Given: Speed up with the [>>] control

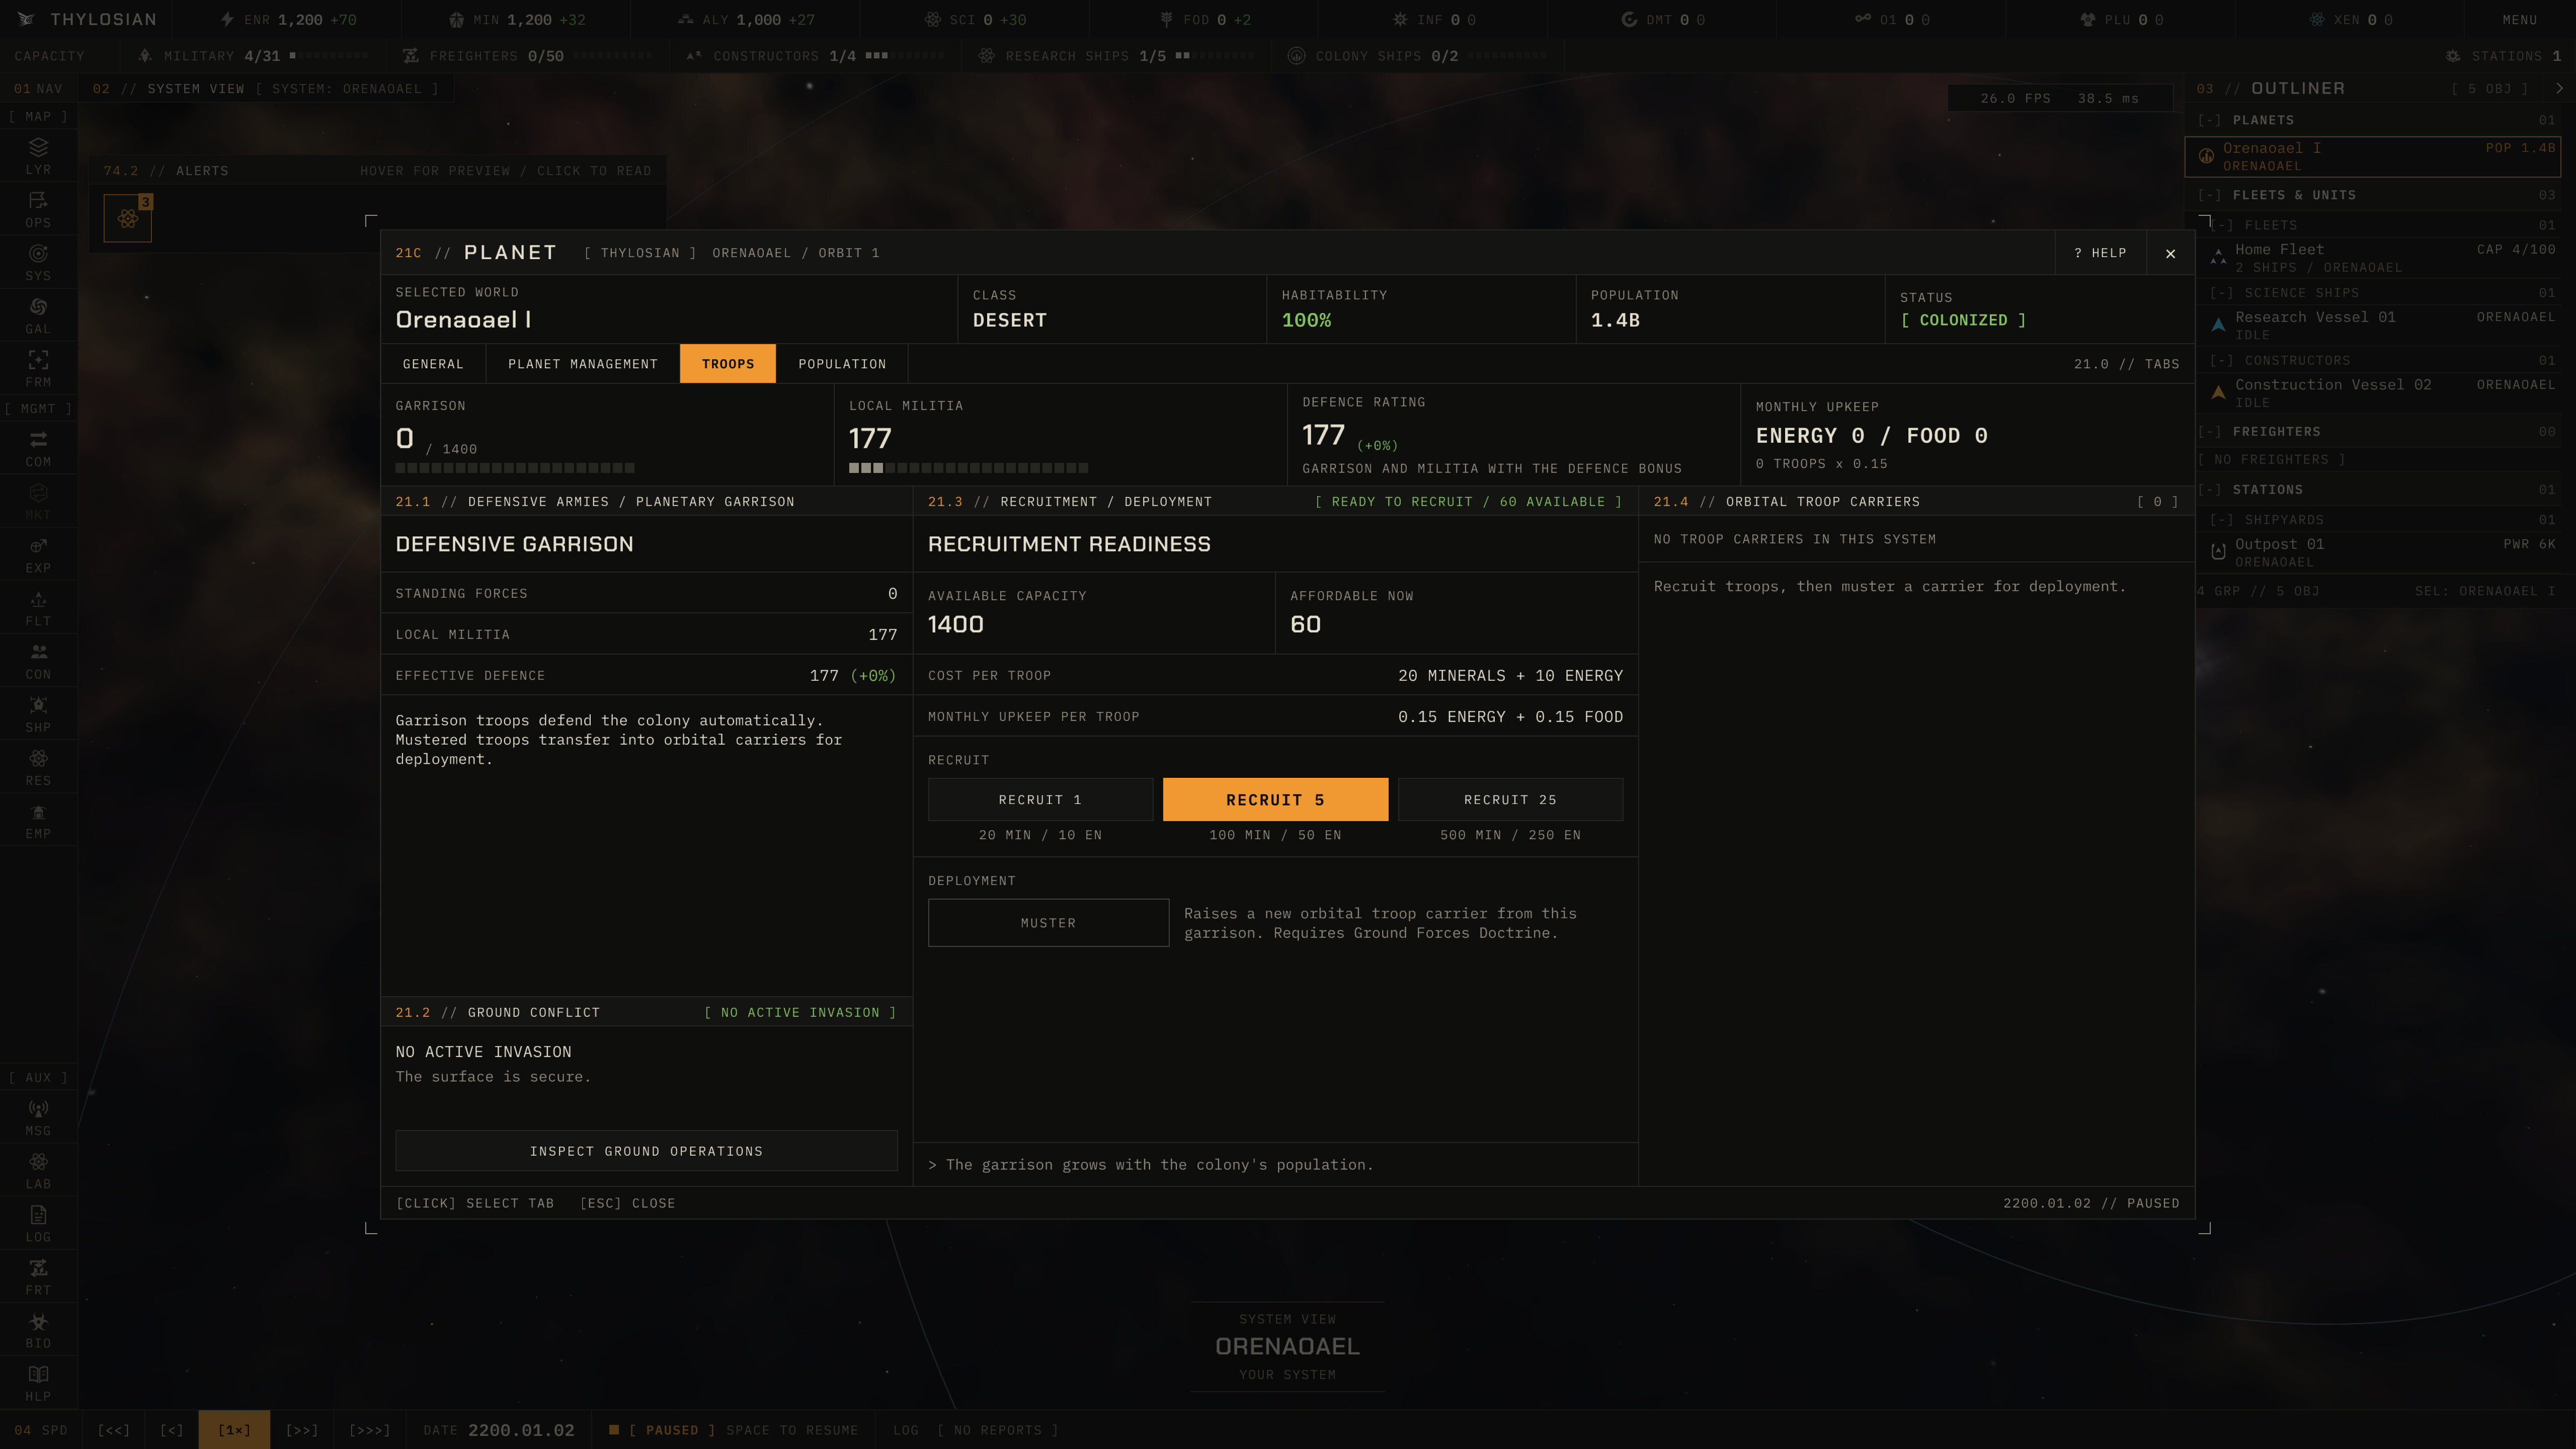Looking at the screenshot, I should point(302,1430).
